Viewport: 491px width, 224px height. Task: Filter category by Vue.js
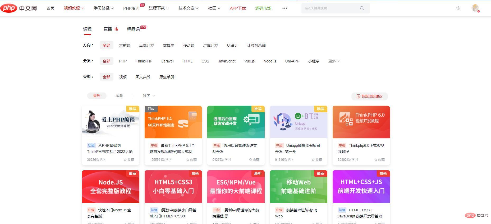click(250, 61)
